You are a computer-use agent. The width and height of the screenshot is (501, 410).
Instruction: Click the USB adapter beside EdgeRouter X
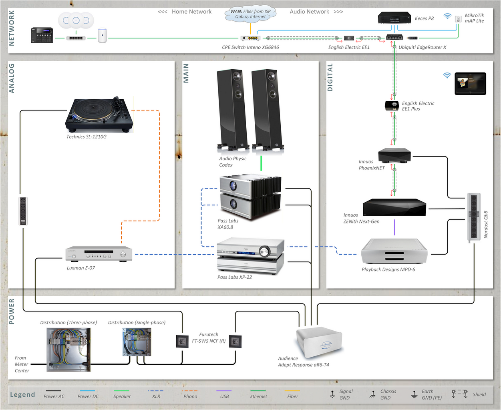(x=412, y=38)
